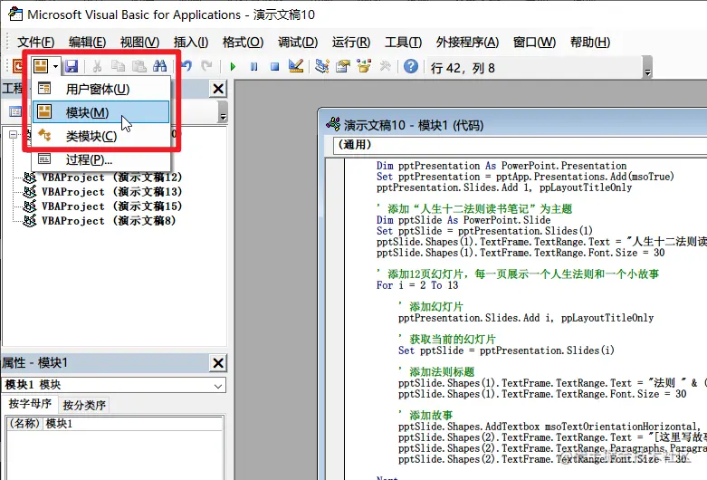Open the 文件(F) menu

click(35, 42)
